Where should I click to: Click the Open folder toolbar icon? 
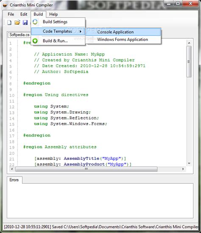tap(17, 23)
